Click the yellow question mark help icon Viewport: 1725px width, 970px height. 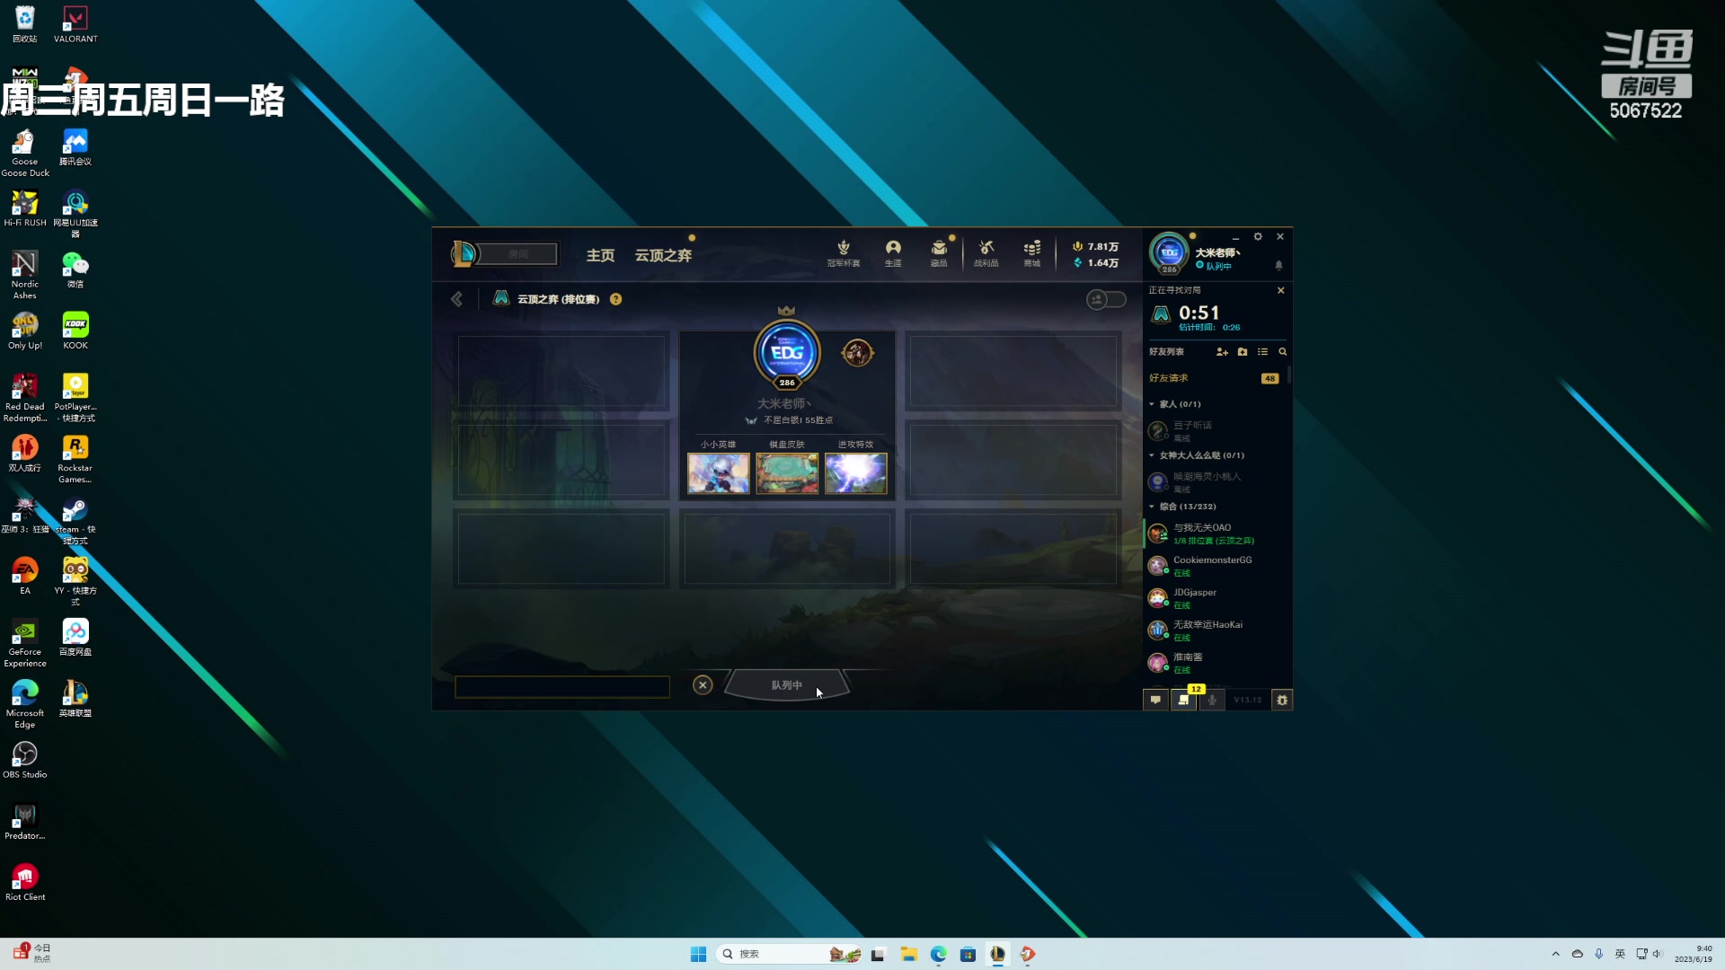615,299
